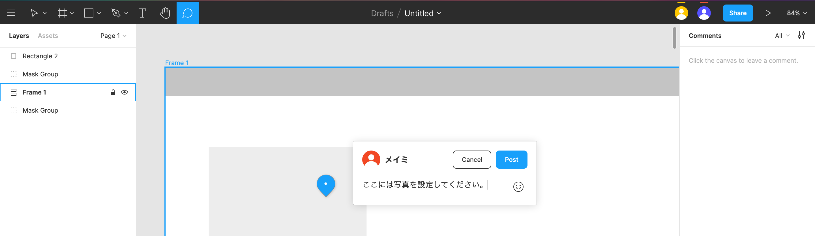This screenshot has height=236, width=815.
Task: Expand the Pen tool options chevron
Action: pyautogui.click(x=126, y=13)
